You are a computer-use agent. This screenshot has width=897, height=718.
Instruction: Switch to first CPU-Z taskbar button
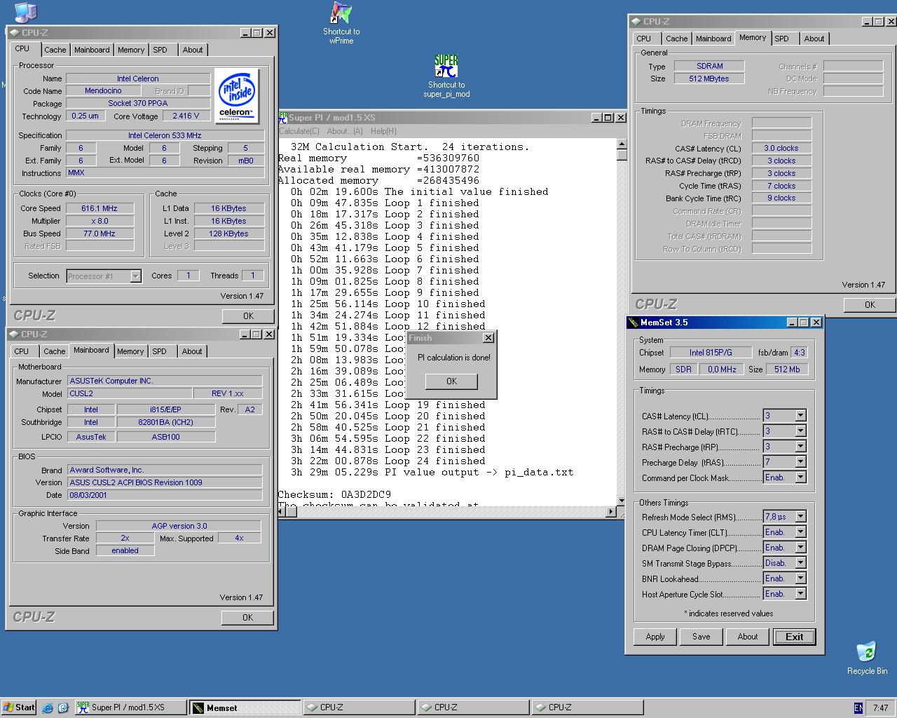point(358,707)
